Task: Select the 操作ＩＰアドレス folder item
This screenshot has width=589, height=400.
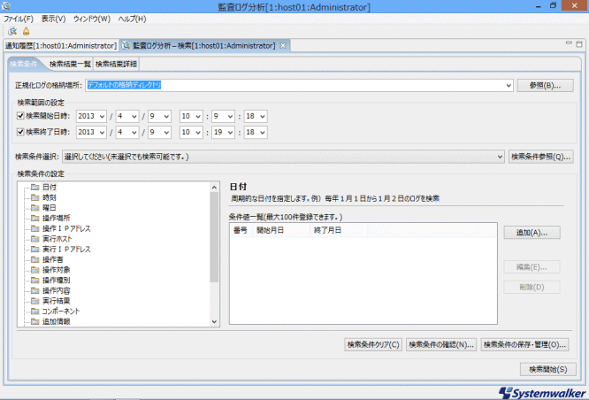Action: 65,228
